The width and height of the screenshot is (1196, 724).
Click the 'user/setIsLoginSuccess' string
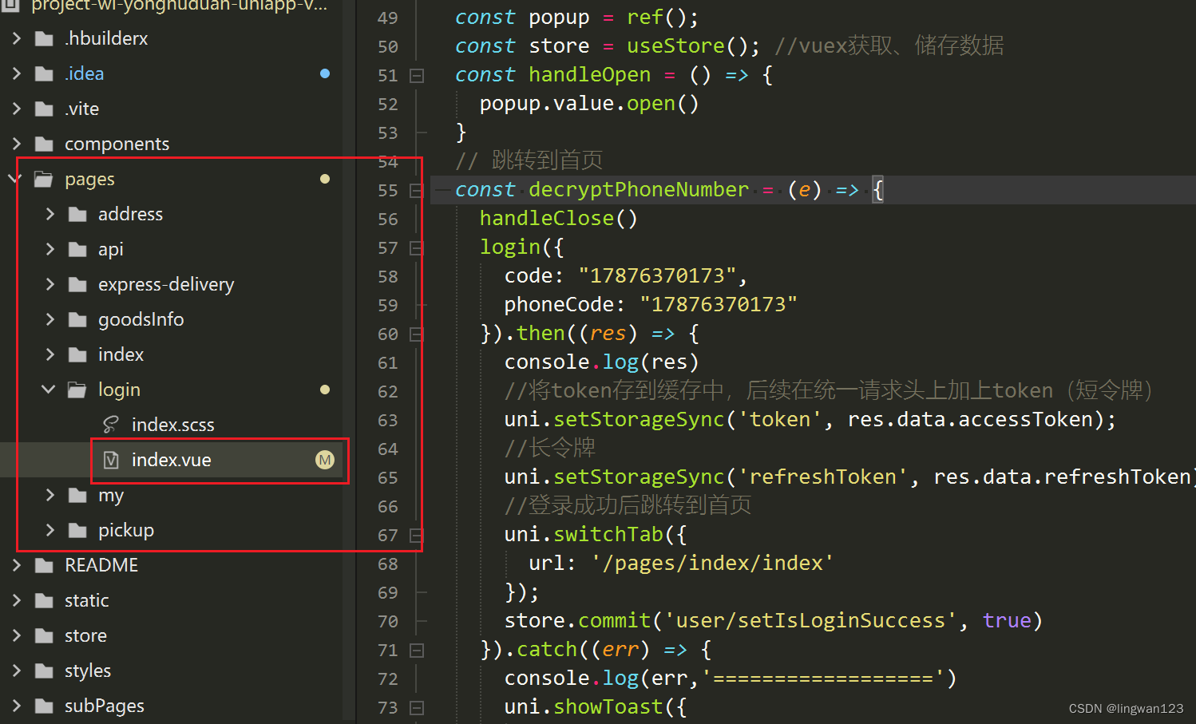[811, 620]
